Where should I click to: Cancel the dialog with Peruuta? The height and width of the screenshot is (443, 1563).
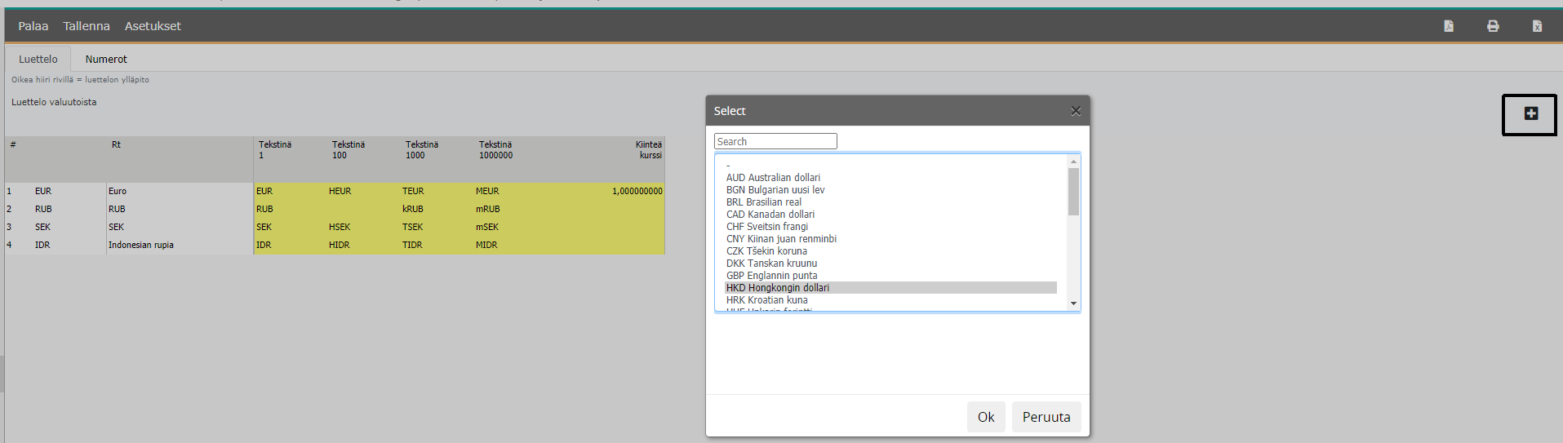(x=1046, y=417)
